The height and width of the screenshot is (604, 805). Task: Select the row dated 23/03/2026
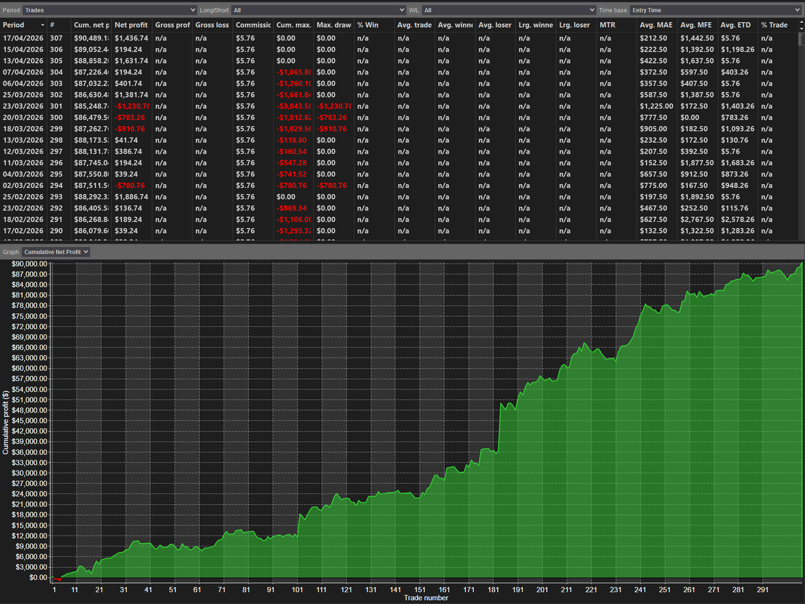pyautogui.click(x=399, y=106)
